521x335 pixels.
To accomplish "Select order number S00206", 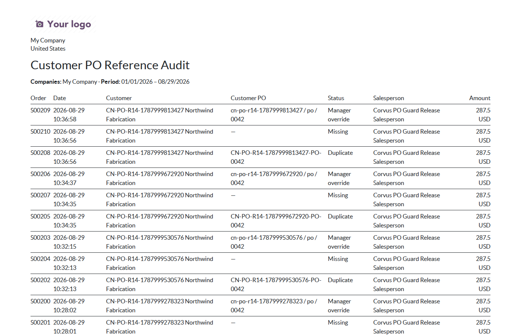I will pyautogui.click(x=40, y=174).
